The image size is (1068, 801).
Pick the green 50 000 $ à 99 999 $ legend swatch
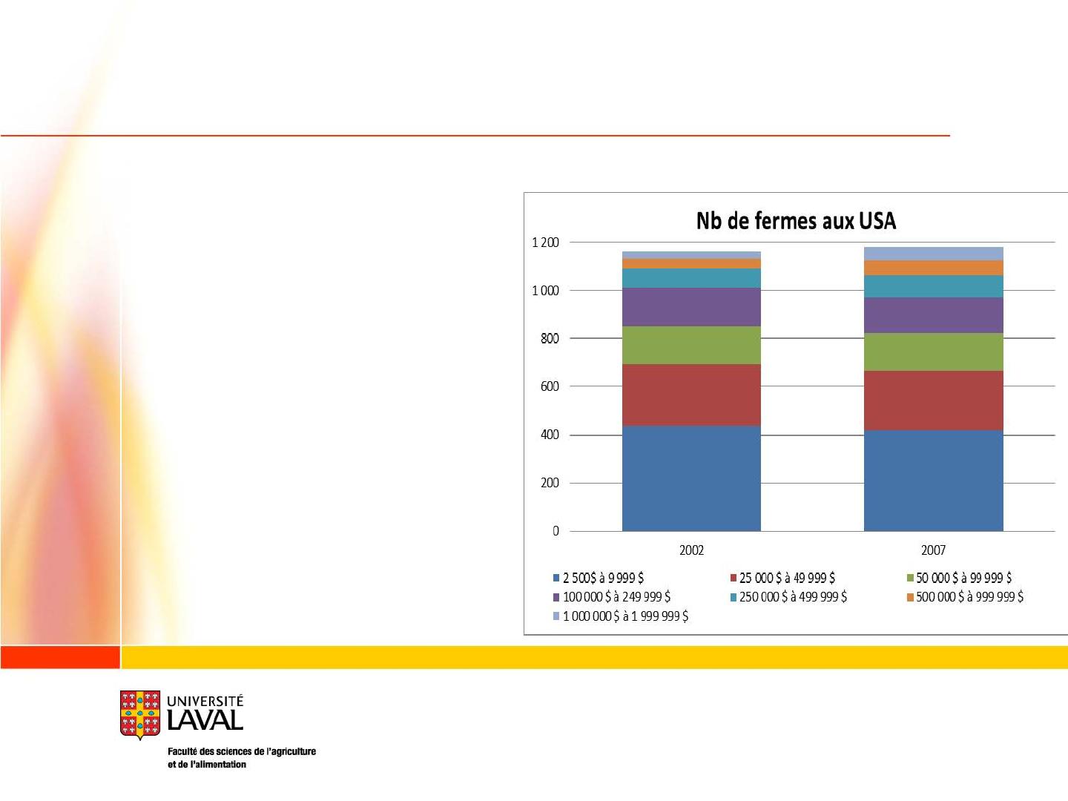tap(910, 578)
